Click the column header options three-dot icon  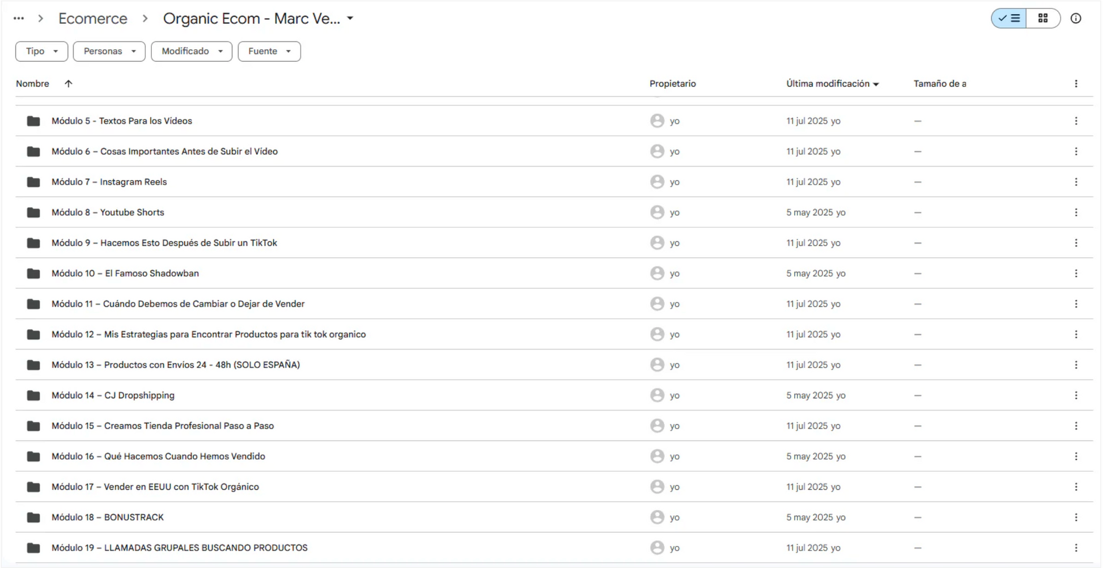pos(1076,84)
